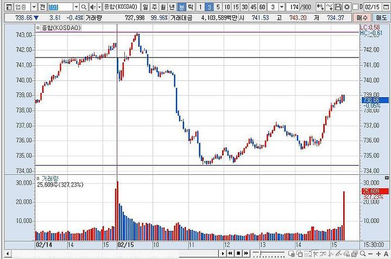Click the save chart floppy icon
This screenshot has width=391, height=259.
tap(338, 7)
